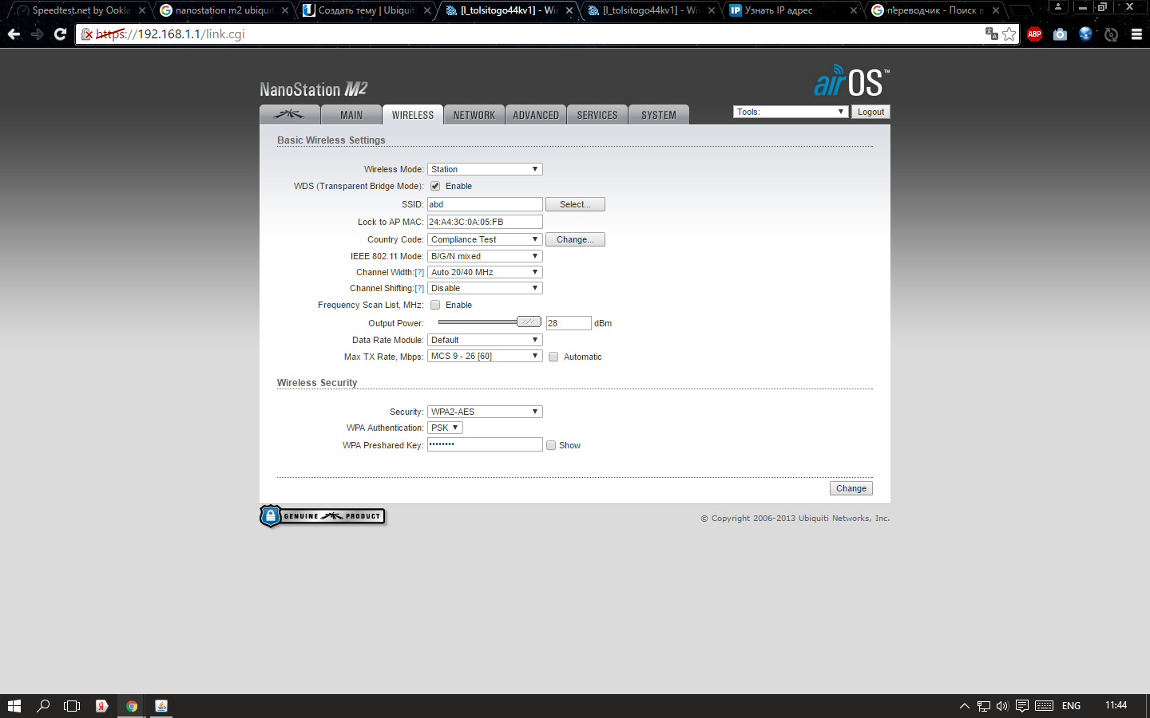The image size is (1150, 718).
Task: Click the WPA Preshared Key field
Action: 485,444
